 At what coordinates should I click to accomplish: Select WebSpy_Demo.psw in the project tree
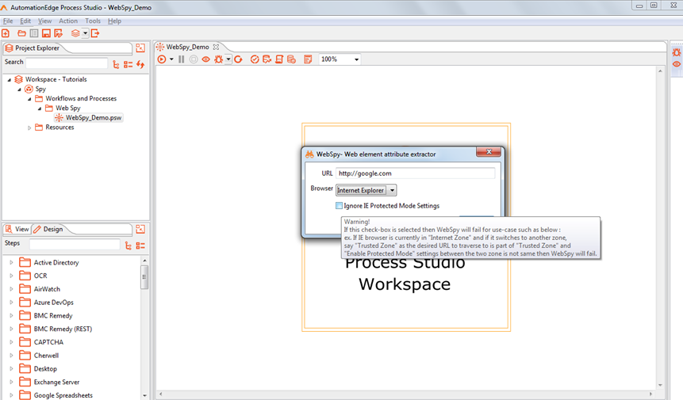coord(88,118)
